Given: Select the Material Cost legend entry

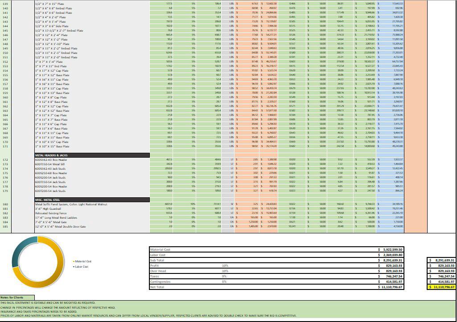Looking at the screenshot, I should click(x=83, y=261).
